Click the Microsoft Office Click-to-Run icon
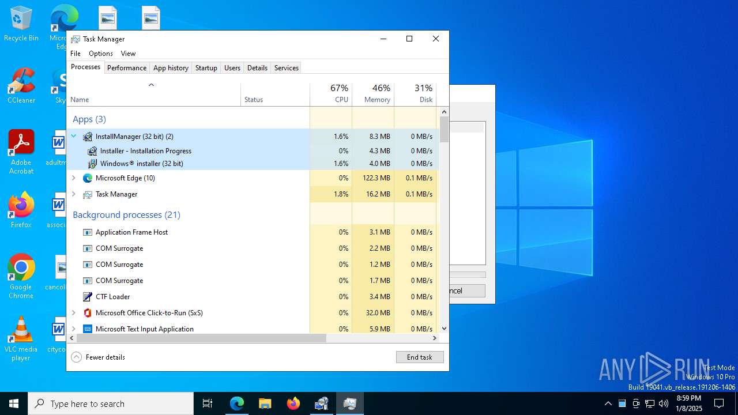The width and height of the screenshot is (738, 415). point(88,313)
